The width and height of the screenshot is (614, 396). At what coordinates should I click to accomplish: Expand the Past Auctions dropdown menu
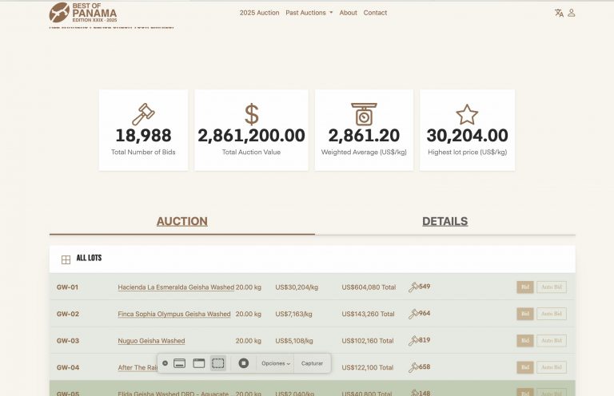(309, 13)
